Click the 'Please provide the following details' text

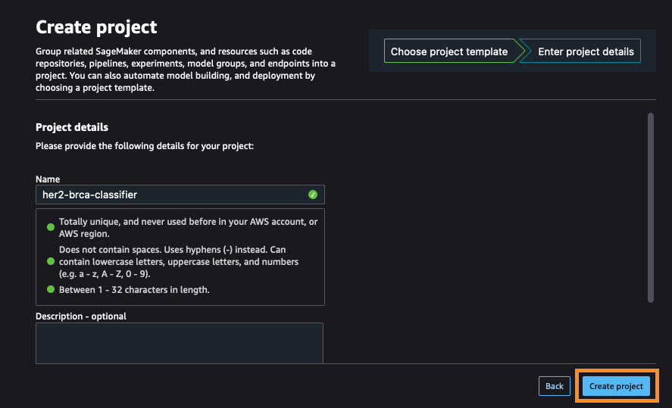coord(145,146)
